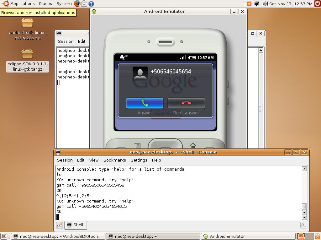Open the Help launcher in the panel
Screen dimensions: 321x240
click(x=91, y=4)
